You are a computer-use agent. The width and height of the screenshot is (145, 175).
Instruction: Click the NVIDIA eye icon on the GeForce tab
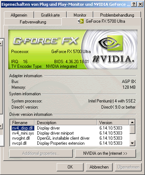coord(81,21)
